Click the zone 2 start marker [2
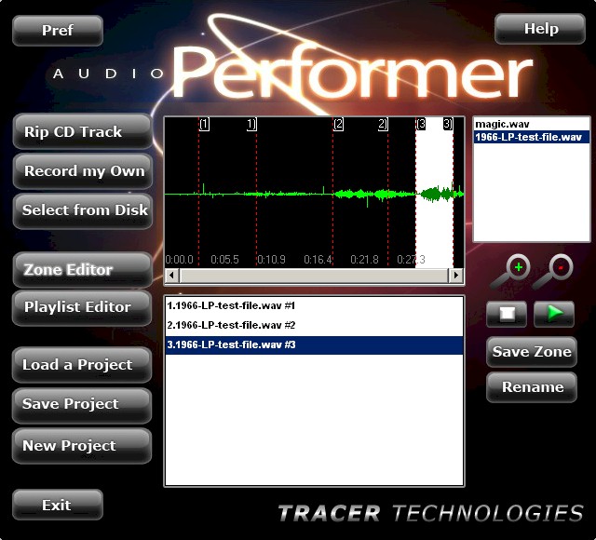This screenshot has width=596, height=540. click(x=338, y=124)
